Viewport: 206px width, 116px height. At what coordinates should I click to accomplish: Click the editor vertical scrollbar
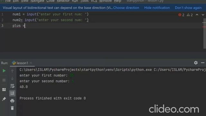coord(205,34)
